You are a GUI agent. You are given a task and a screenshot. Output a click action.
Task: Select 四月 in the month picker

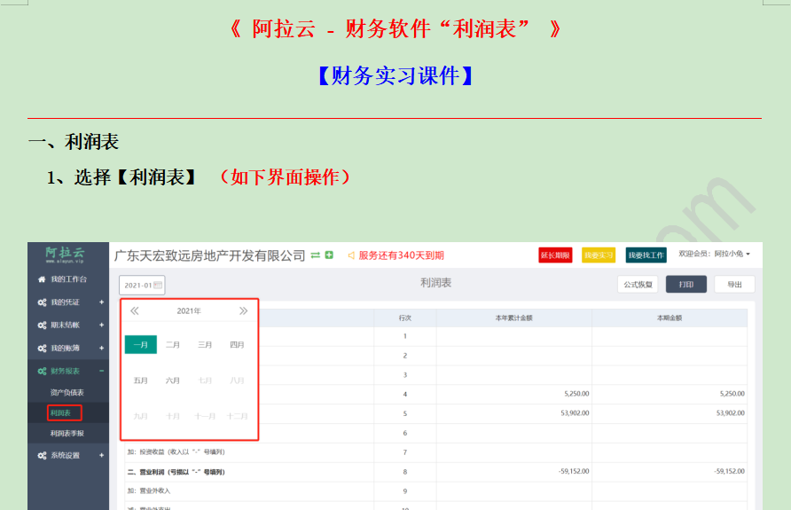[x=237, y=344]
